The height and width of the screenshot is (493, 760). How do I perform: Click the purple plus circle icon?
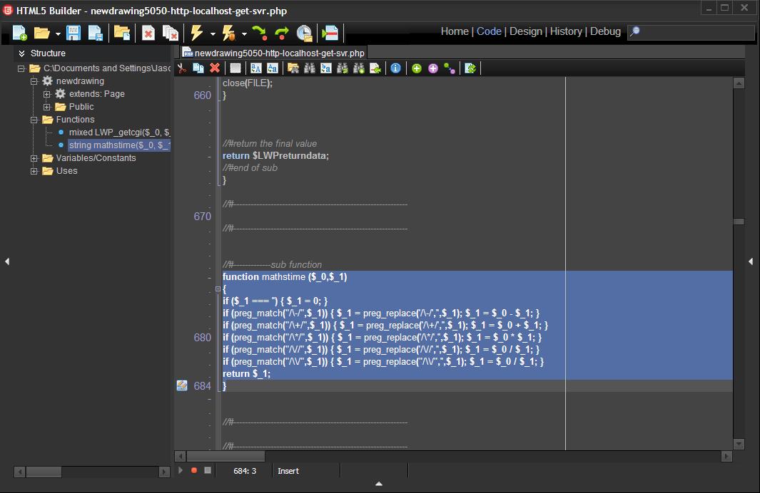click(433, 68)
